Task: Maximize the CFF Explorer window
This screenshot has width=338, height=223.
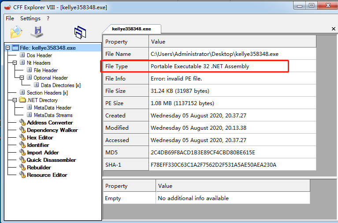Action: (x=312, y=5)
